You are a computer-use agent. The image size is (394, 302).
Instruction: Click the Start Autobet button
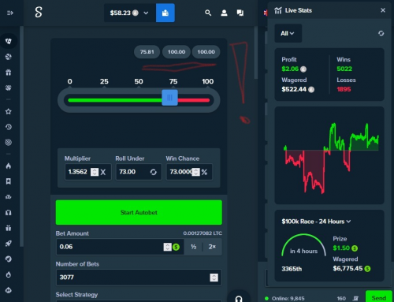[x=139, y=212]
